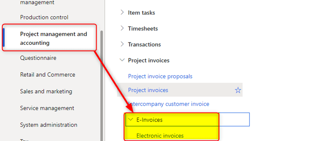The width and height of the screenshot is (312, 141).
Task: Click the Project invoices link
Action: [x=148, y=90]
